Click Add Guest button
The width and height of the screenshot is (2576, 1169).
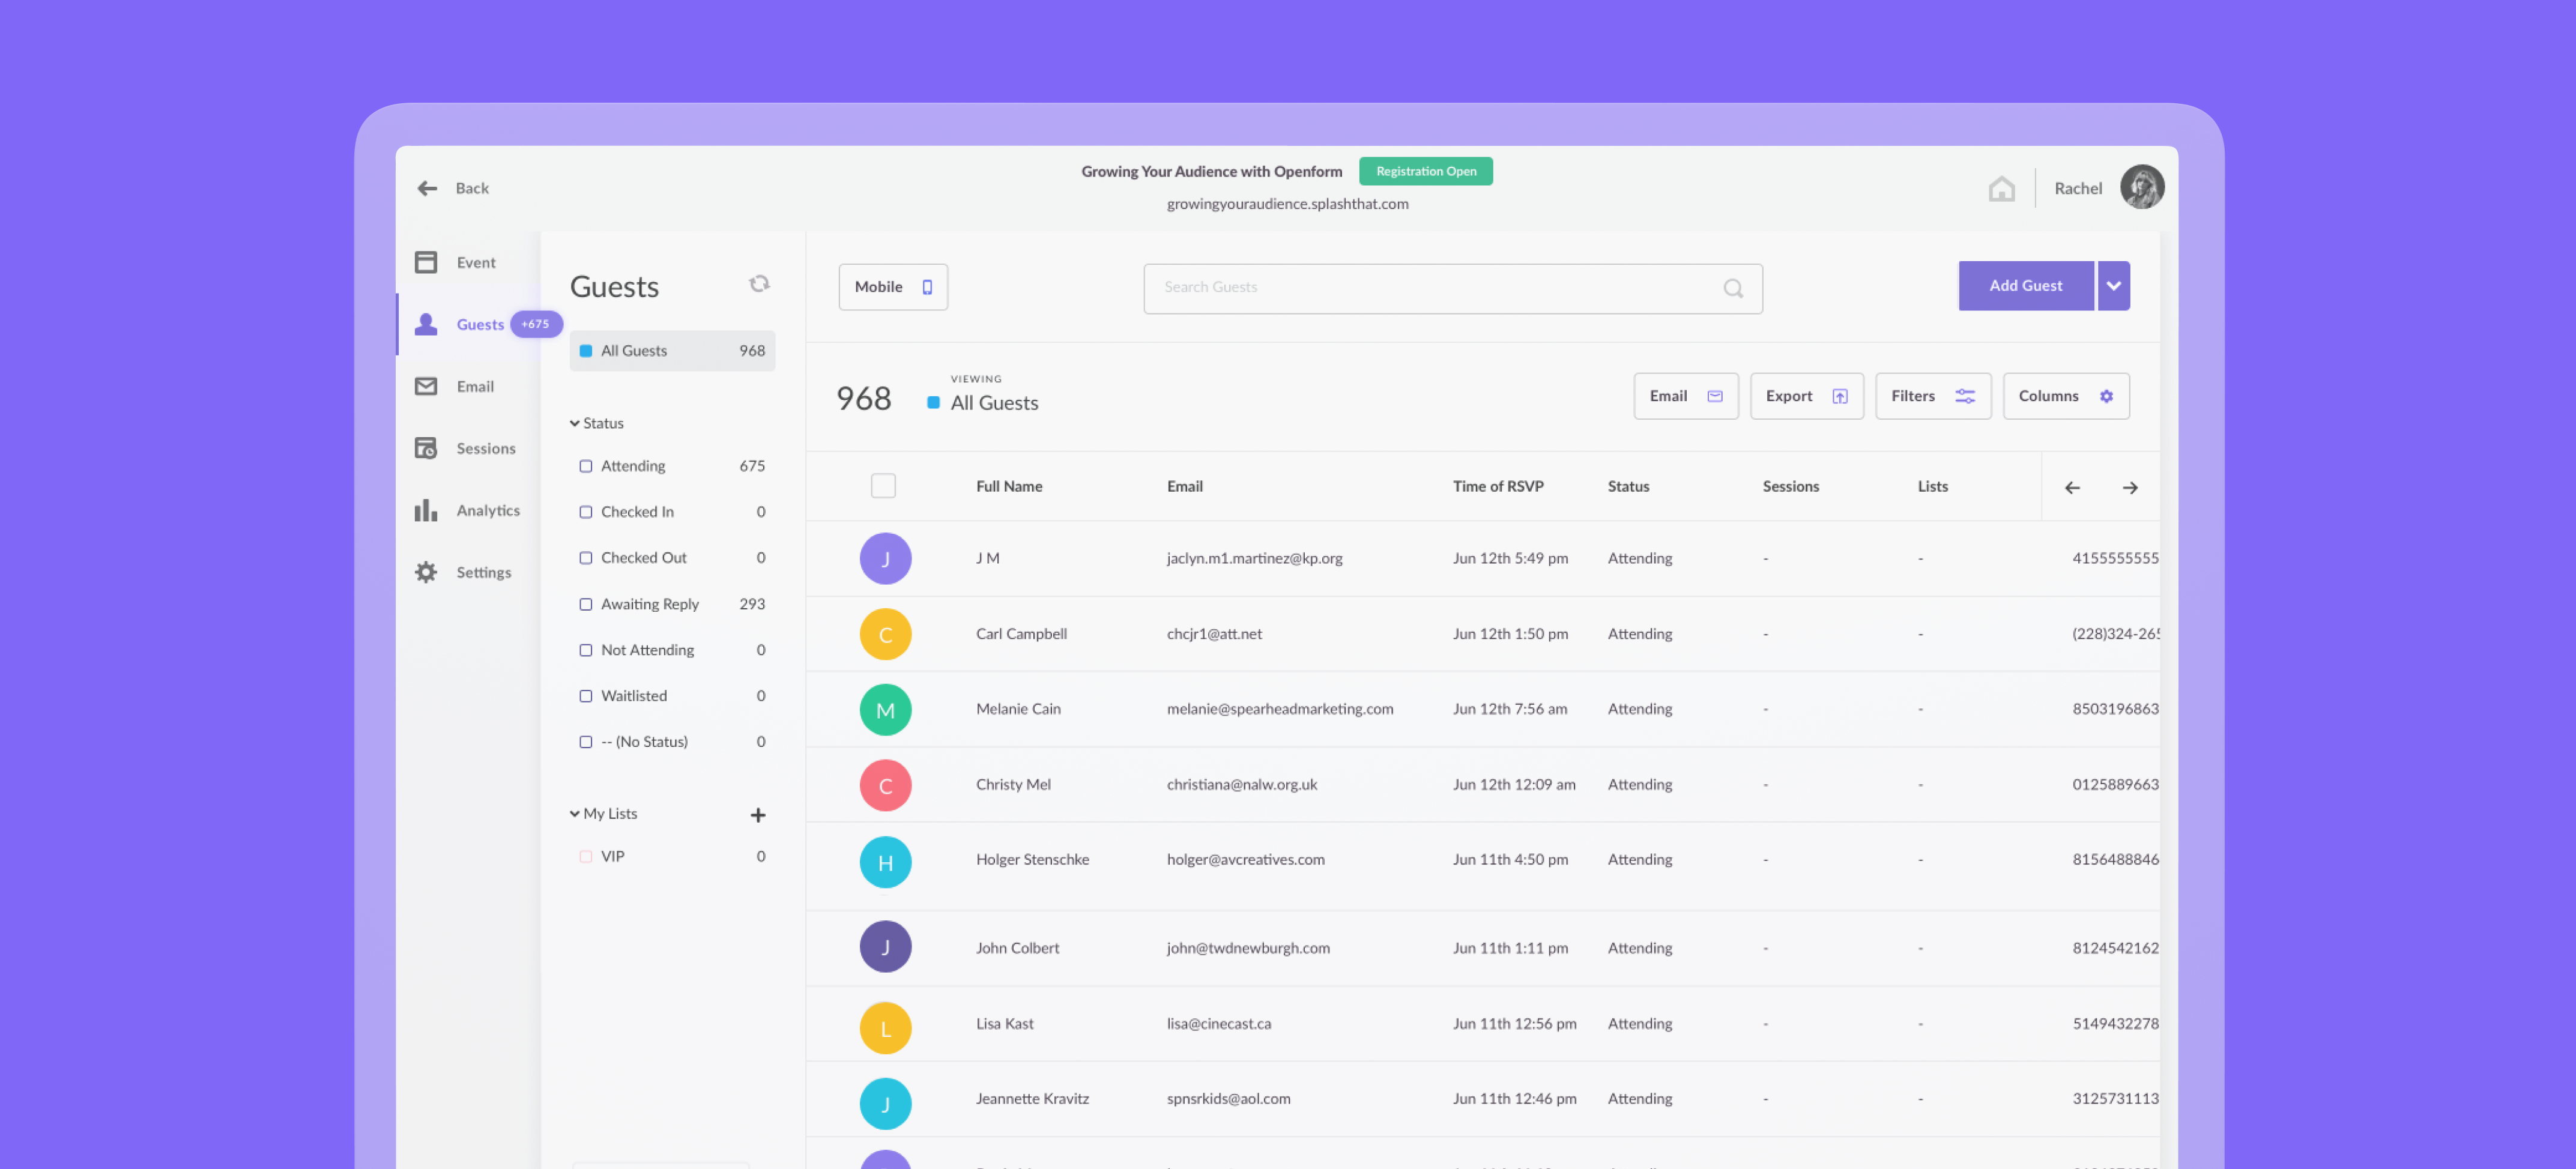coord(2025,286)
